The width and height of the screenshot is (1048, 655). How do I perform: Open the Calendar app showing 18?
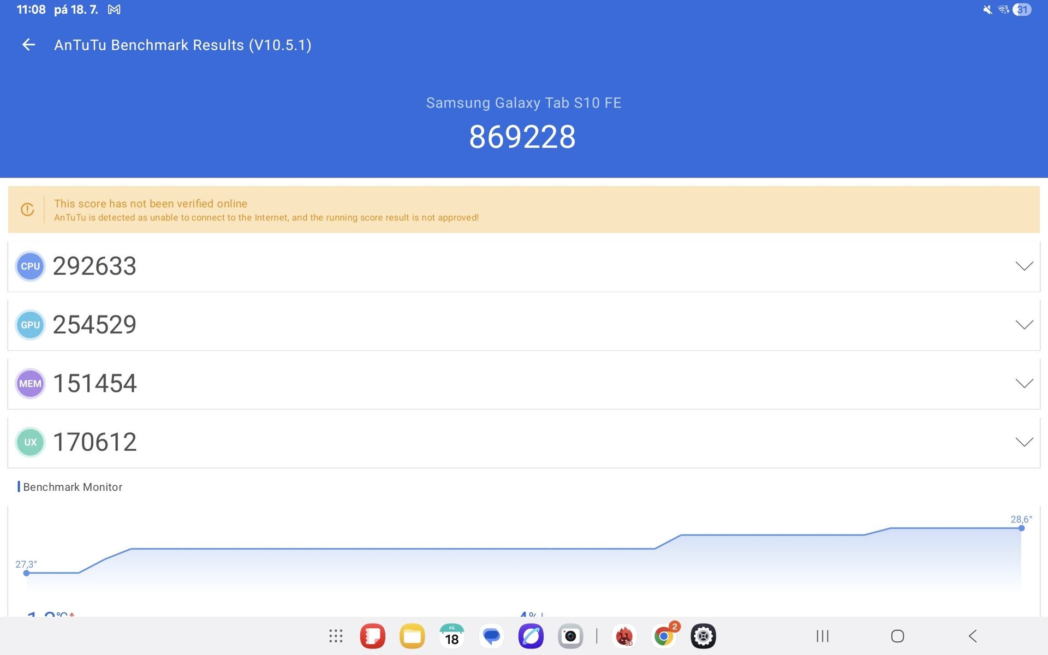pyautogui.click(x=451, y=636)
